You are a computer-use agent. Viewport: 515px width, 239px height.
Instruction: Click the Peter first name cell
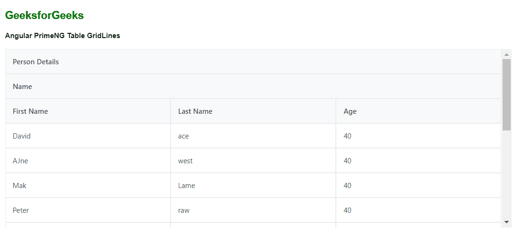21,210
